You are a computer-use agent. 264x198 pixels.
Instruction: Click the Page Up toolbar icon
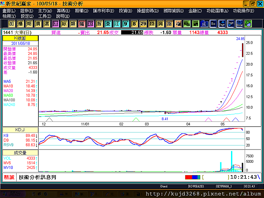click(222, 24)
